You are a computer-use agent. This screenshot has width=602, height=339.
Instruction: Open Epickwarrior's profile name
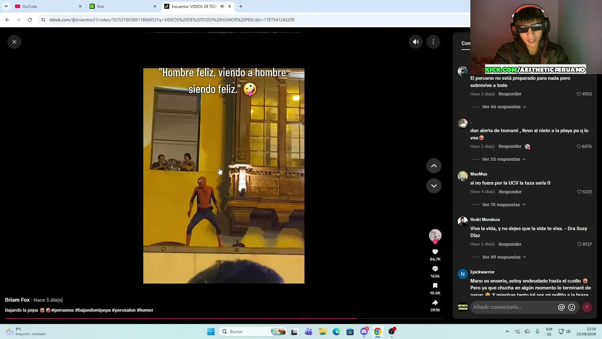483,272
